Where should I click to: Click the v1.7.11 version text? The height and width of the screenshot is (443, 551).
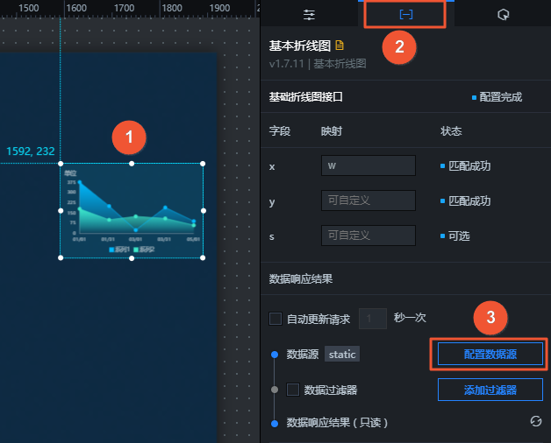pyautogui.click(x=286, y=64)
